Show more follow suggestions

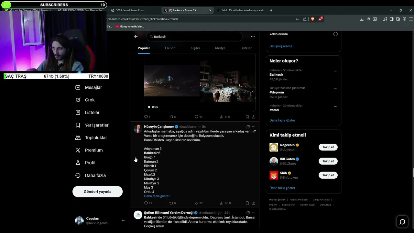pyautogui.click(x=282, y=188)
